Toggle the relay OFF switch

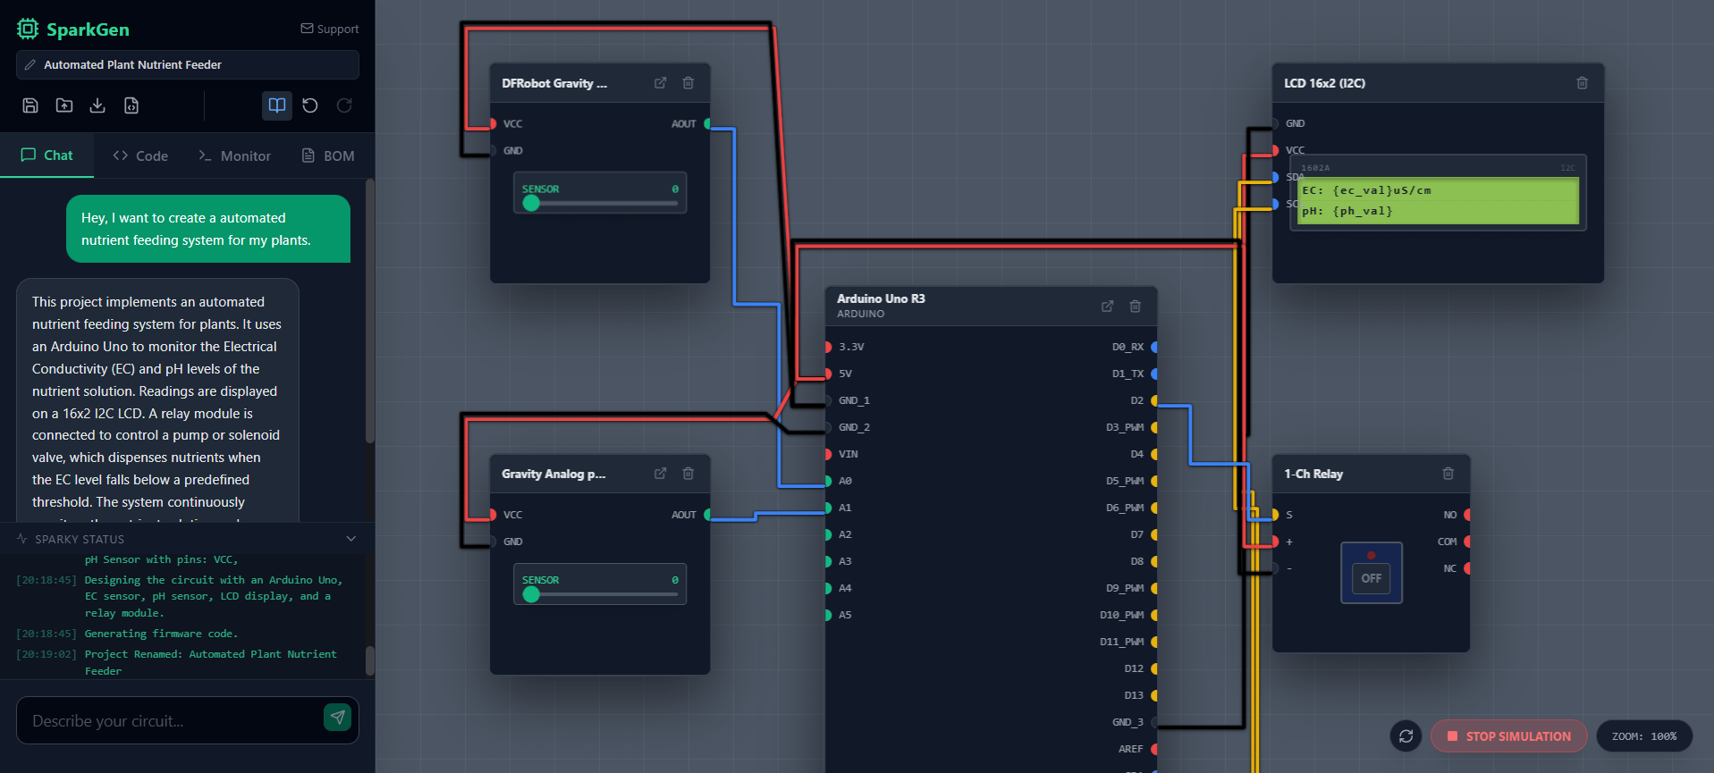[1371, 578]
